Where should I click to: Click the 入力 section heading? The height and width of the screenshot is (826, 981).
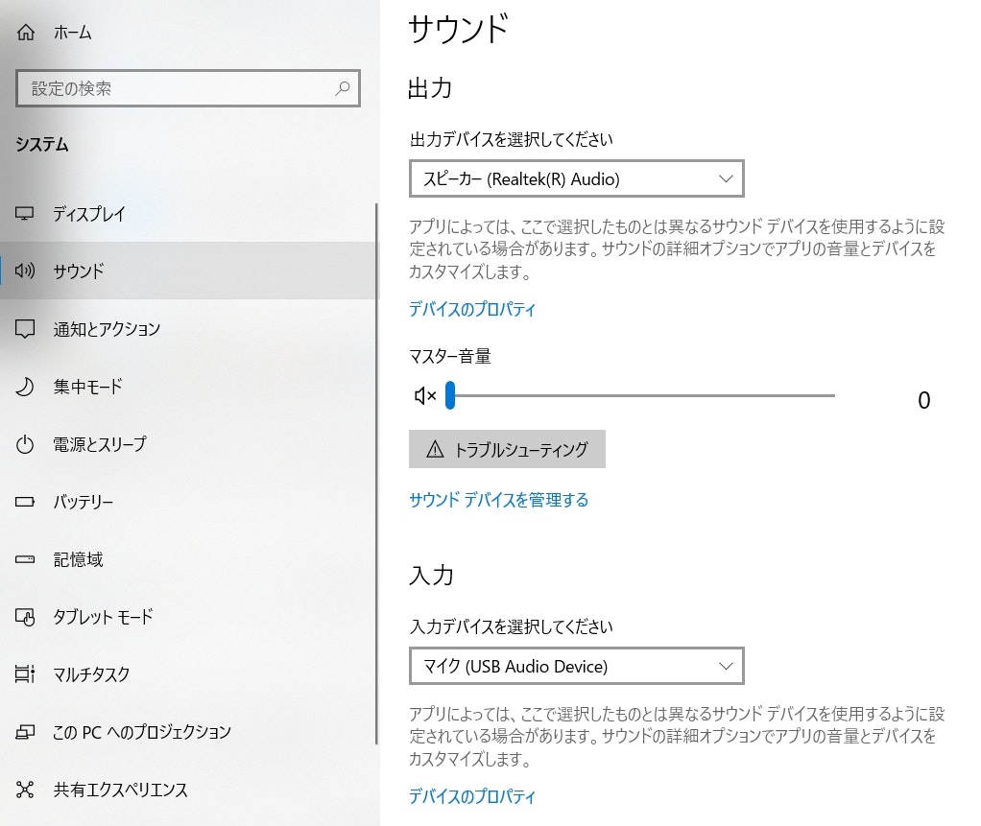[431, 576]
